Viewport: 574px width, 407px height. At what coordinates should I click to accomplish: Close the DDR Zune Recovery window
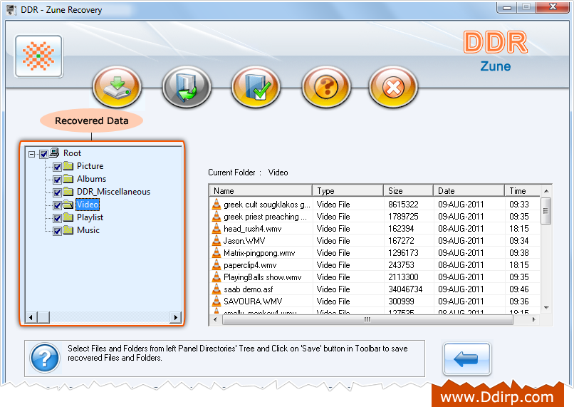[553, 7]
